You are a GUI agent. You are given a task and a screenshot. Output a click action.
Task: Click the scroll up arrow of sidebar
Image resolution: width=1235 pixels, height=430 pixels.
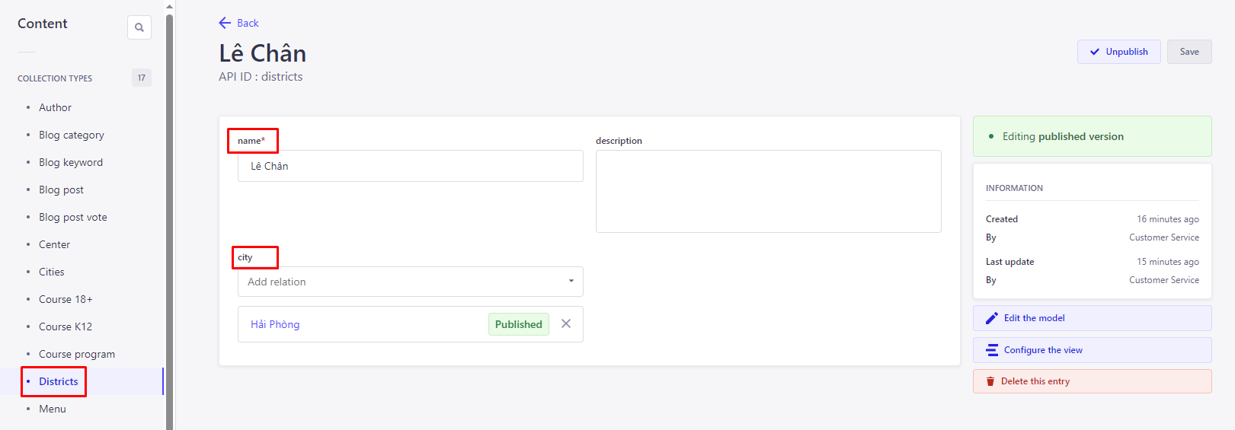(169, 6)
